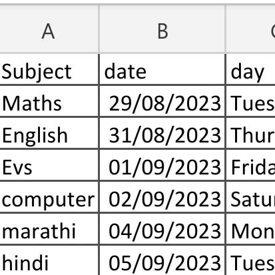Select the Thursday day cell

pyautogui.click(x=250, y=133)
